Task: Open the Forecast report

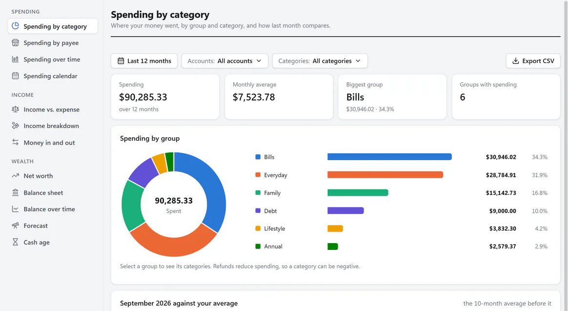Action: tap(53, 226)
